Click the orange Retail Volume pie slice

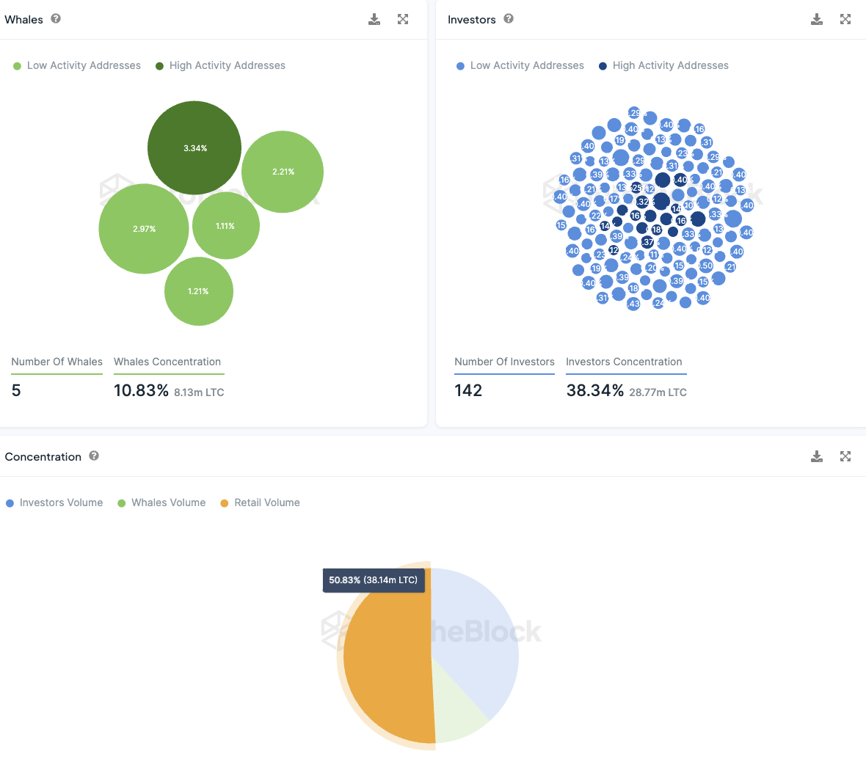[387, 657]
